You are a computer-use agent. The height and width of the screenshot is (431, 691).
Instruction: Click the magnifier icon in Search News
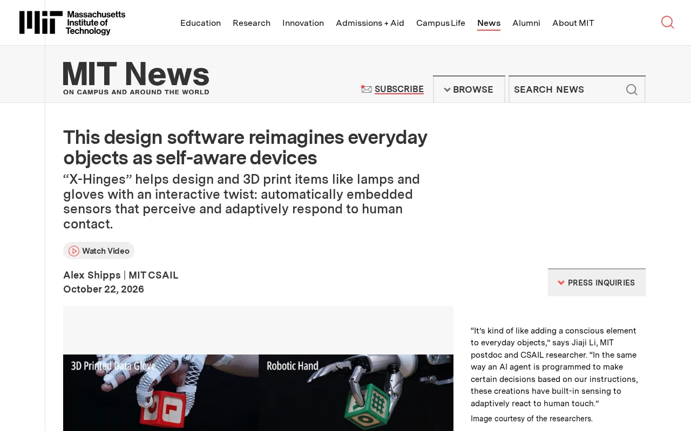632,89
